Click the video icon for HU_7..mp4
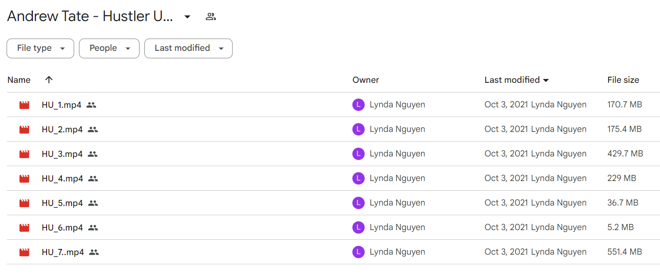 point(24,252)
